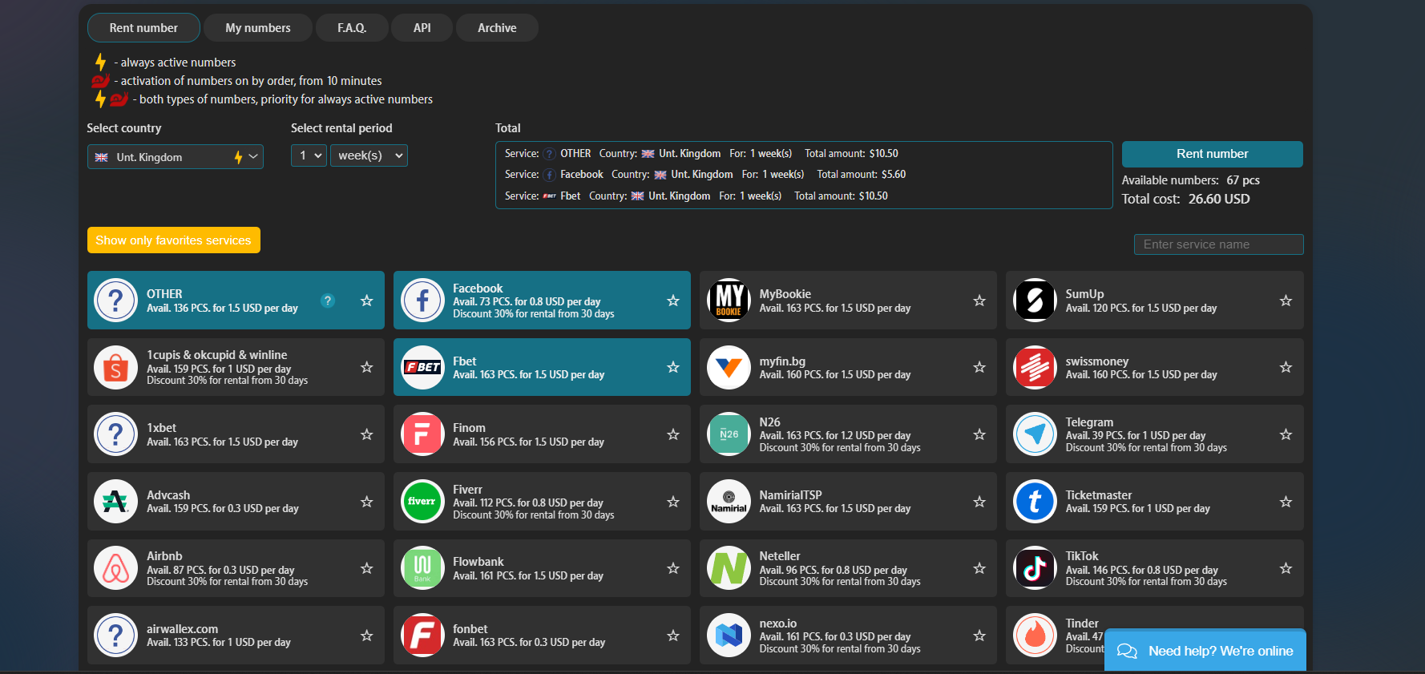Mark SumUp as favorite with star
Screen dimensions: 1425x674
point(1286,301)
